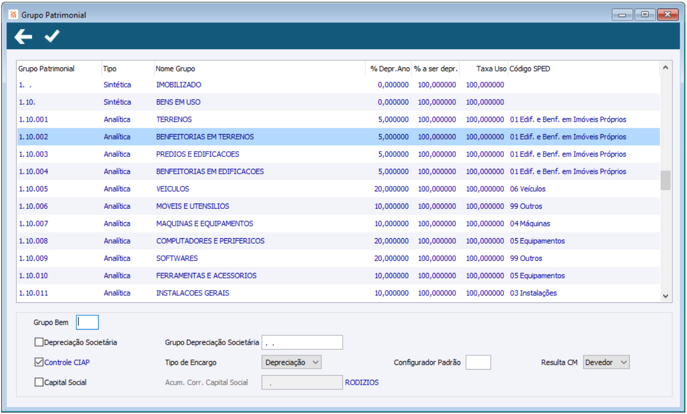The image size is (687, 414).
Task: Sort by Nome Grupo column header
Action: click(175, 69)
